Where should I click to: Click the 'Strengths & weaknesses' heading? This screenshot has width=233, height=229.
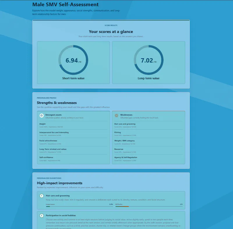[x=57, y=103]
